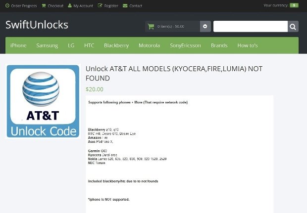
Task: Click the Unlock AT&T ALL MODELS product title
Action: [174, 73]
